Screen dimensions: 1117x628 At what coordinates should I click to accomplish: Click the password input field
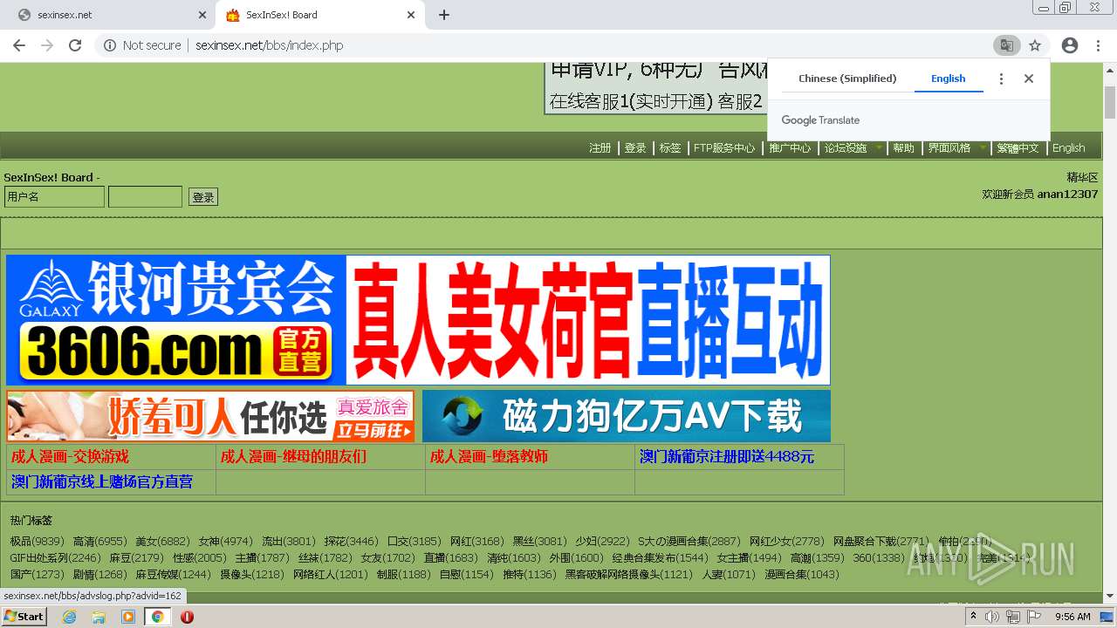tap(145, 197)
